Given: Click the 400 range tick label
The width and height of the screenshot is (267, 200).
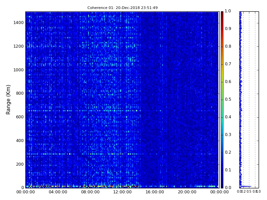Looking at the screenshot, I should 20,141.
